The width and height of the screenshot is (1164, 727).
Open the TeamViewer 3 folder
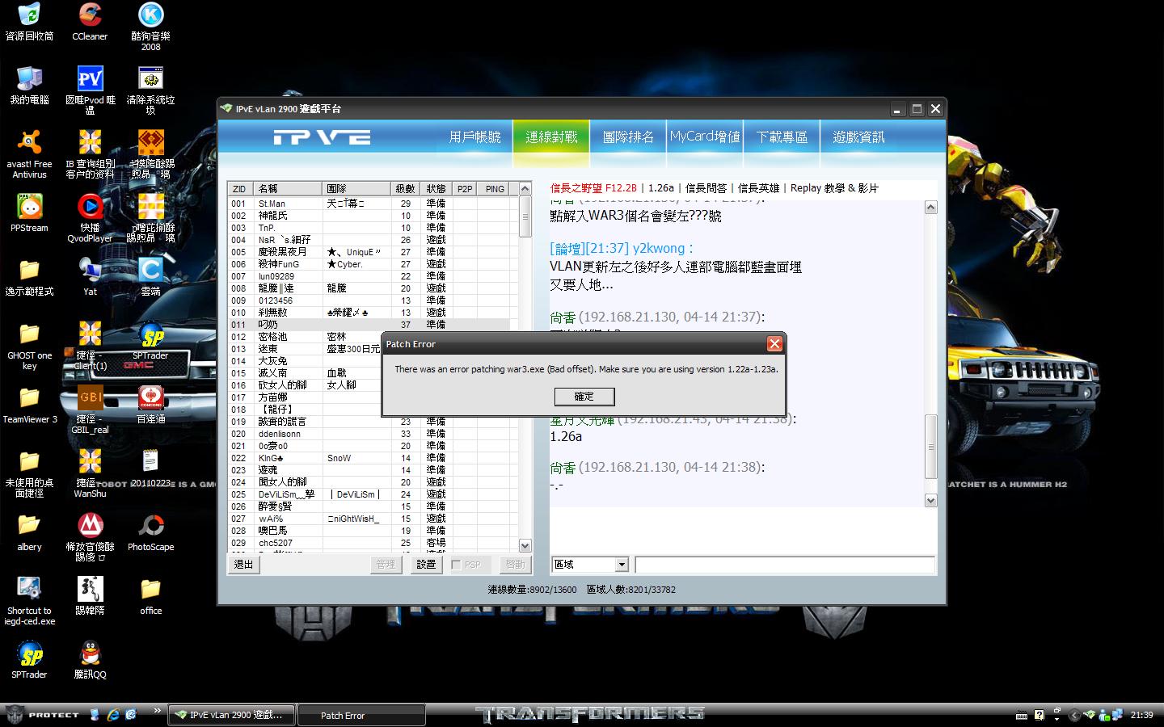pyautogui.click(x=29, y=404)
